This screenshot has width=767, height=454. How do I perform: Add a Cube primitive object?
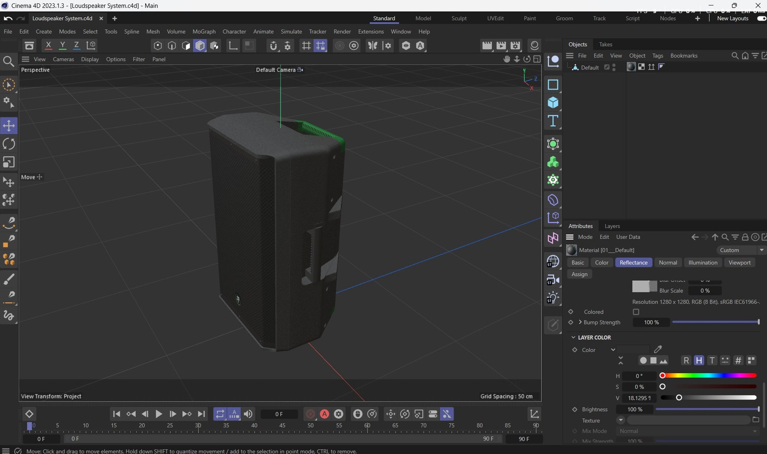point(553,103)
